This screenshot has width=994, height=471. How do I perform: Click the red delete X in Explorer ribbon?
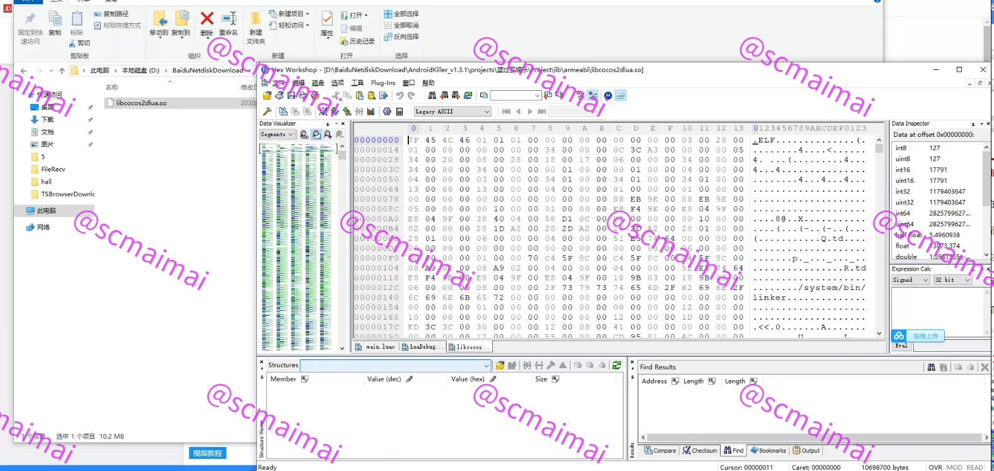pos(207,19)
